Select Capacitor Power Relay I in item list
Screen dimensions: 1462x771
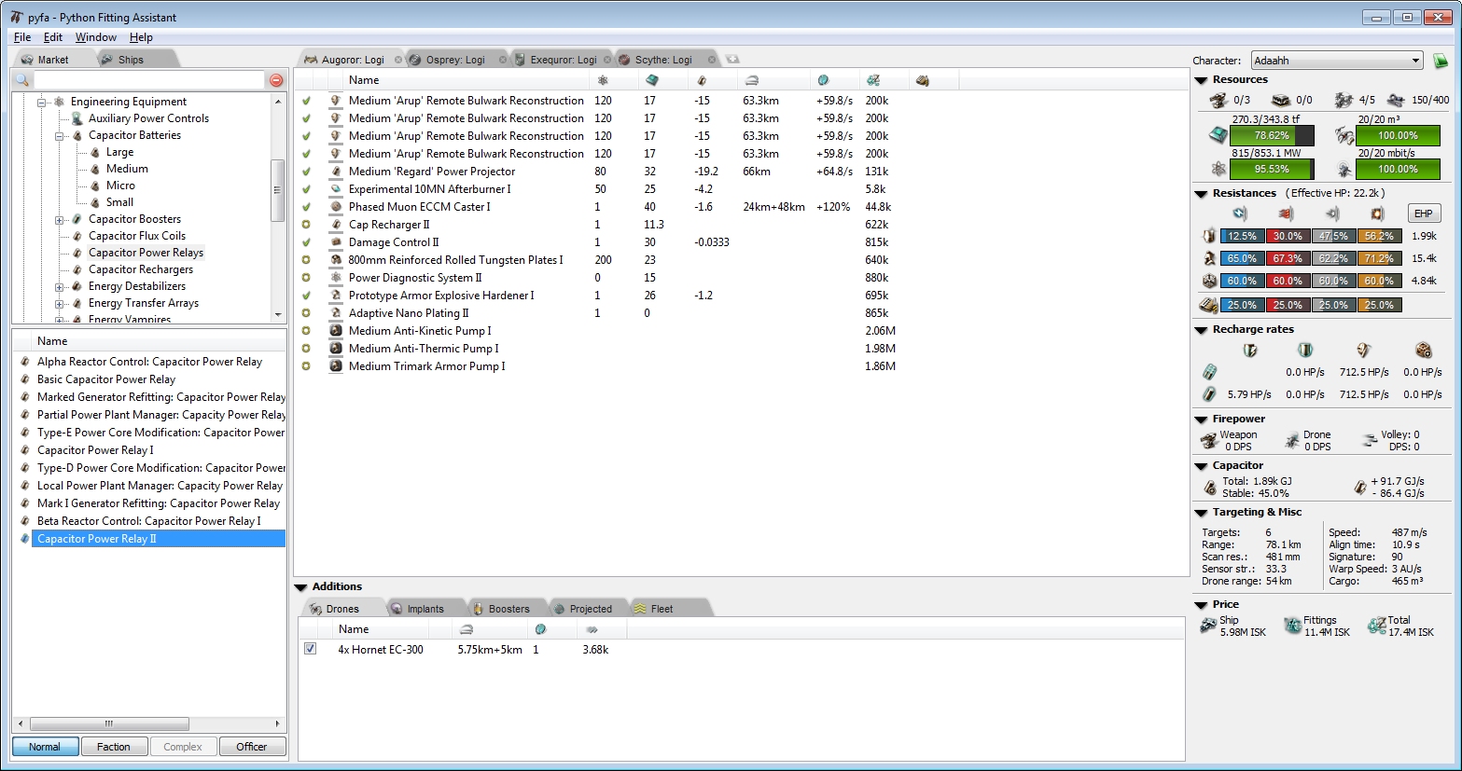96,450
